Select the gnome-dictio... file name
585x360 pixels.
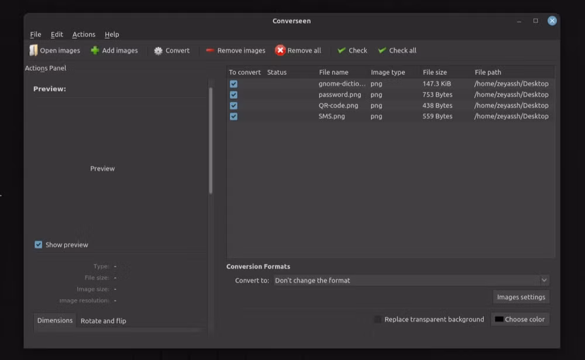pos(342,84)
